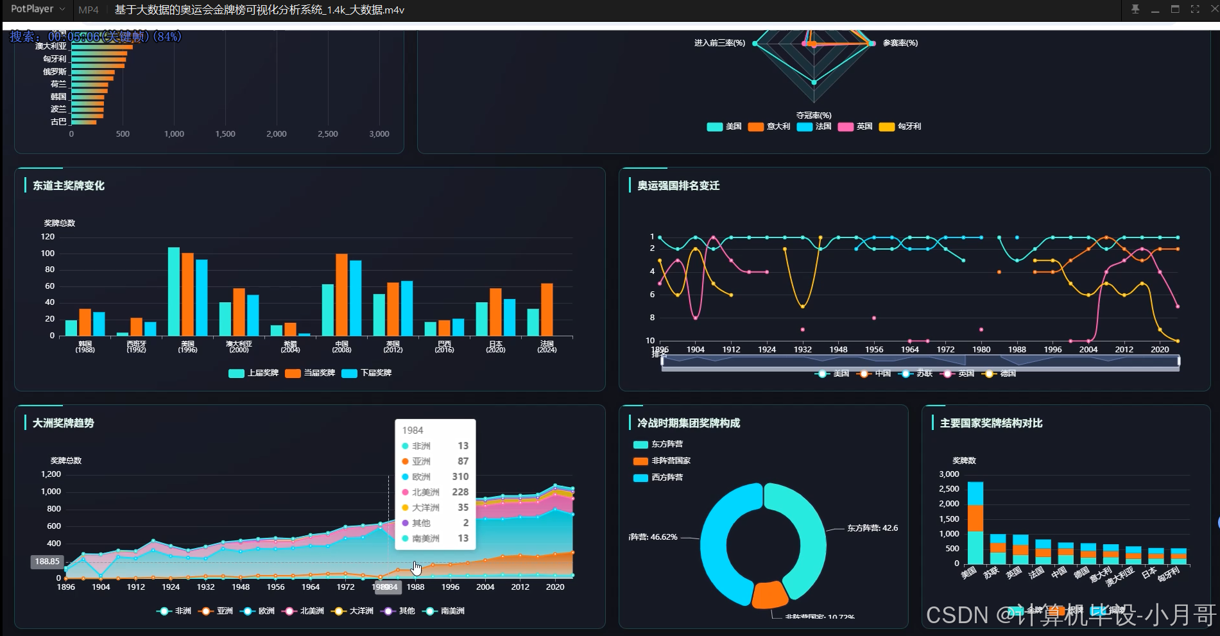Toggle 中国 line in ranking change legend
The width and height of the screenshot is (1220, 636).
[x=873, y=374]
